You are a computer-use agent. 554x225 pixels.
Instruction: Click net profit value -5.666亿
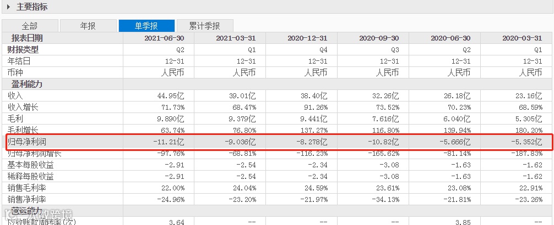[455, 142]
